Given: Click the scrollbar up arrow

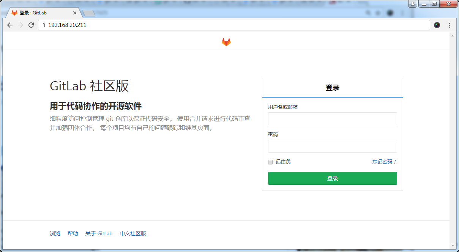Looking at the screenshot, I should point(453,35).
